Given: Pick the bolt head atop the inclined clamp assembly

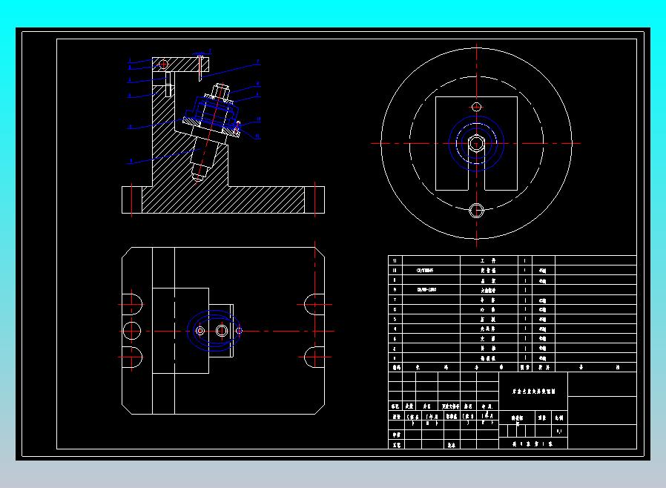Looking at the screenshot, I should 220,90.
